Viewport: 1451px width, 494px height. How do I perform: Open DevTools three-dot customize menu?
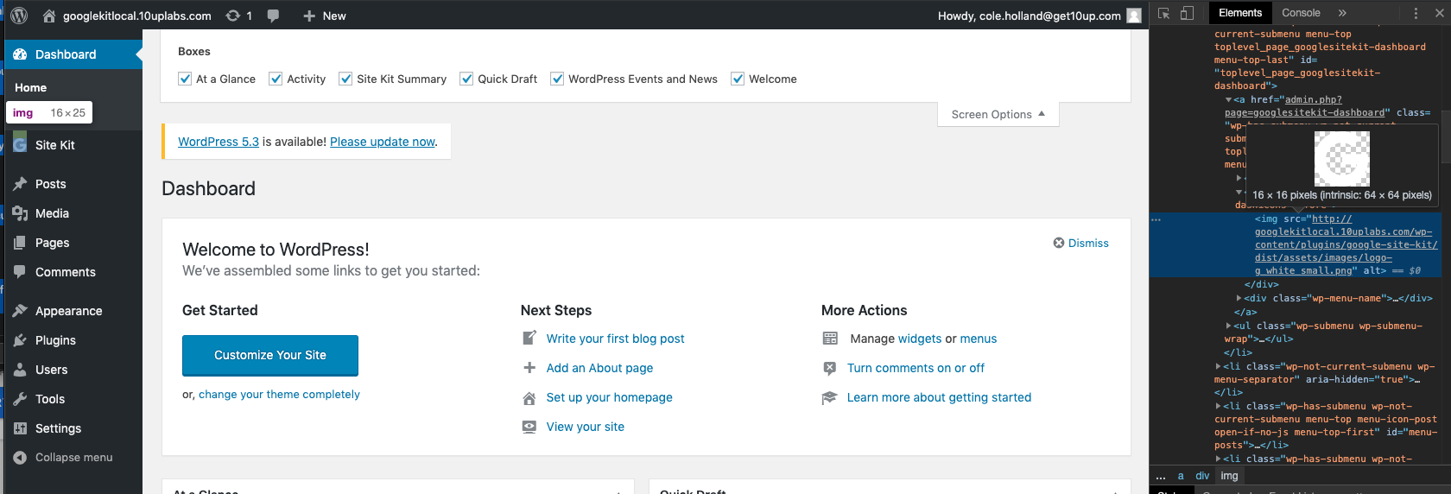click(x=1416, y=13)
